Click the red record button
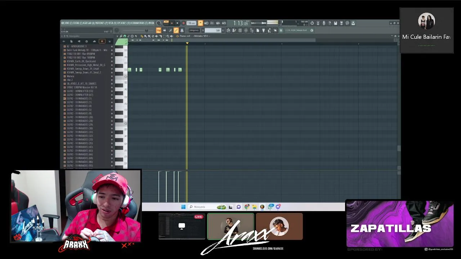 coord(183,23)
